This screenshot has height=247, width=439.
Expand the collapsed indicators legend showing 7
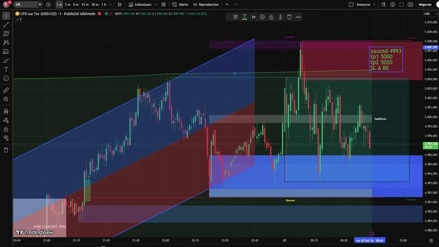[x=19, y=20]
